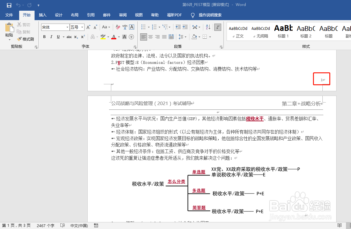
Task: Apply character border icon
Action: pos(132,27)
